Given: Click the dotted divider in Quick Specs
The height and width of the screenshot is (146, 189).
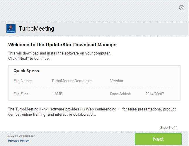Looking at the screenshot, I should click(x=94, y=87).
